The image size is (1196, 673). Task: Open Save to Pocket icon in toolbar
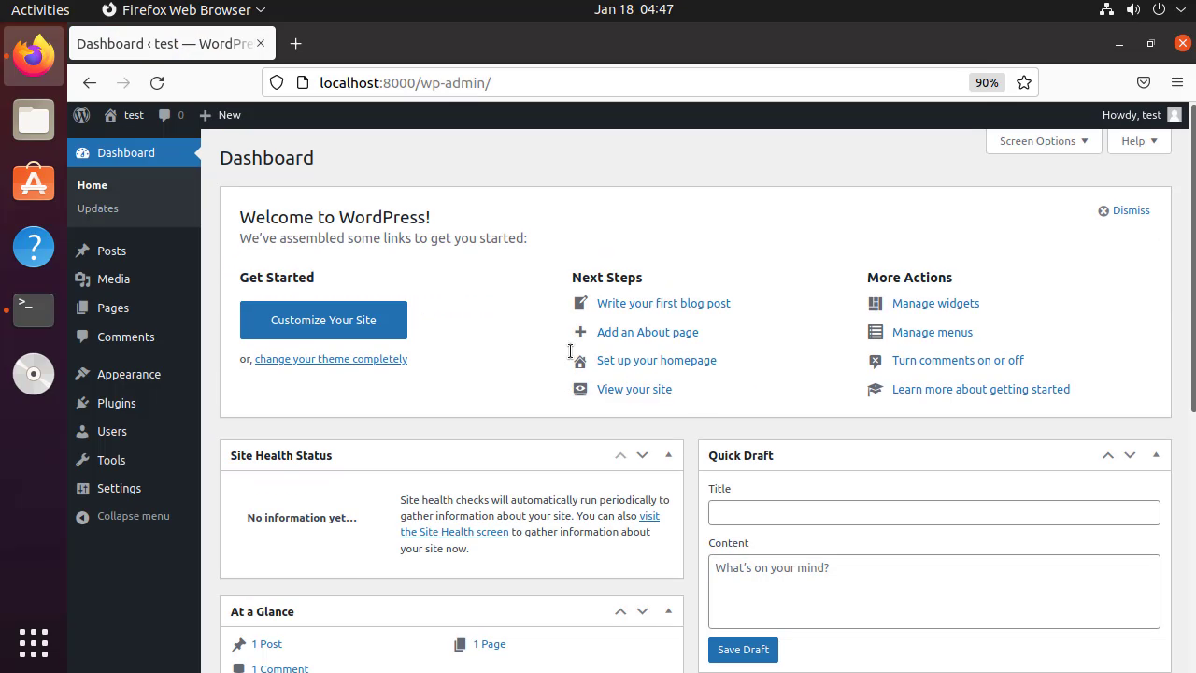click(x=1144, y=82)
